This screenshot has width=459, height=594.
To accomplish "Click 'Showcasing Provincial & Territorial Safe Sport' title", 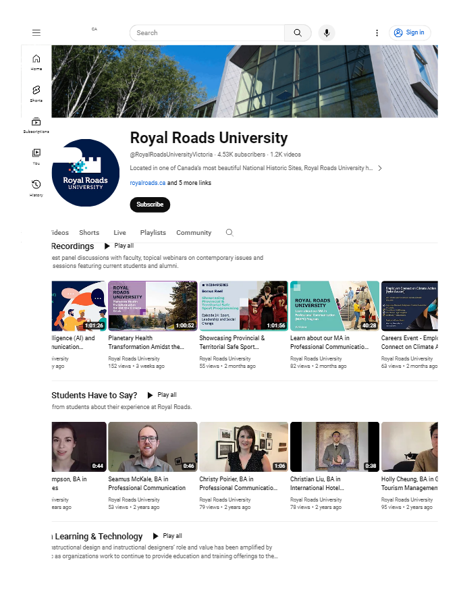I will 232,342.
